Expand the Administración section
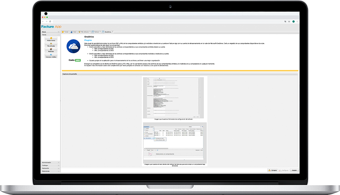 [58, 162]
